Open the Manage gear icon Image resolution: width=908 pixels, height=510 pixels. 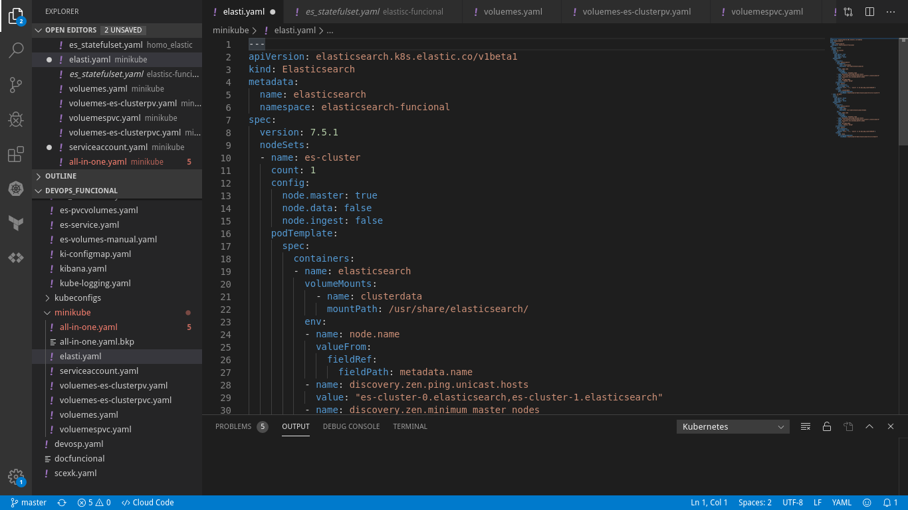click(16, 477)
